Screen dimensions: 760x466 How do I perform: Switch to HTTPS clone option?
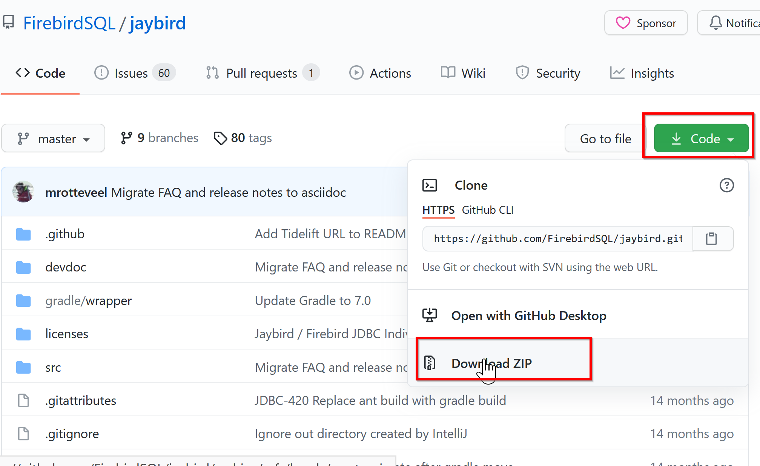pyautogui.click(x=439, y=210)
